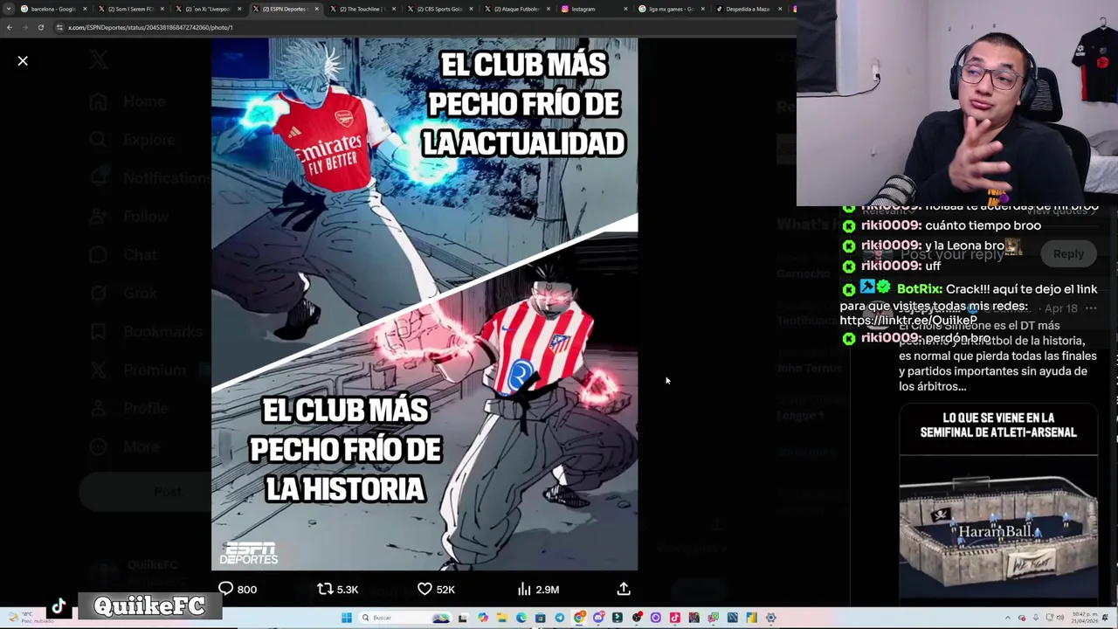Open the notifications bell in the tray
The image size is (1118, 629).
pyautogui.click(x=1104, y=618)
